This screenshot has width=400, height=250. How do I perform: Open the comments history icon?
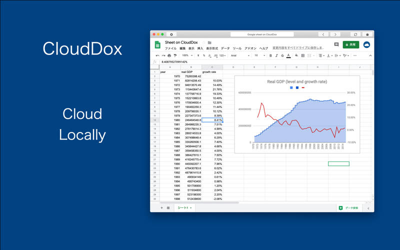336,44
